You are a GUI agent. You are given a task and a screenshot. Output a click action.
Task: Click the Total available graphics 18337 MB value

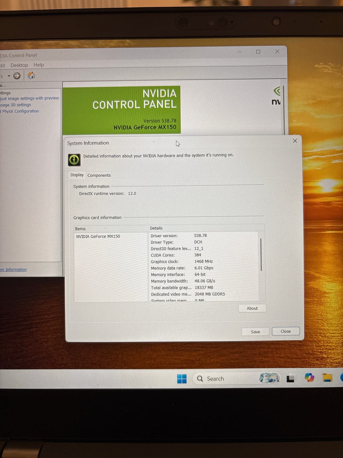(204, 288)
